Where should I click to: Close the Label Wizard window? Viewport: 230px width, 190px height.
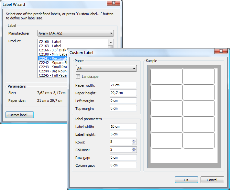click(x=114, y=3)
